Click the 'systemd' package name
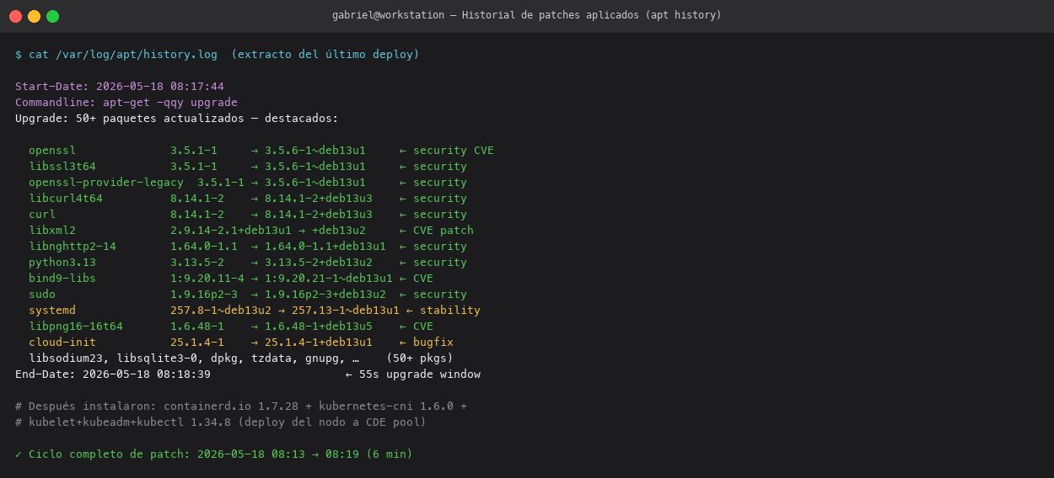Viewport: 1054px width, 478px height. click(52, 311)
